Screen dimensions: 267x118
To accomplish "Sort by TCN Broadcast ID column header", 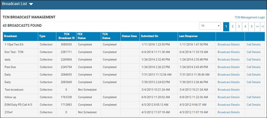I will 66,36.
